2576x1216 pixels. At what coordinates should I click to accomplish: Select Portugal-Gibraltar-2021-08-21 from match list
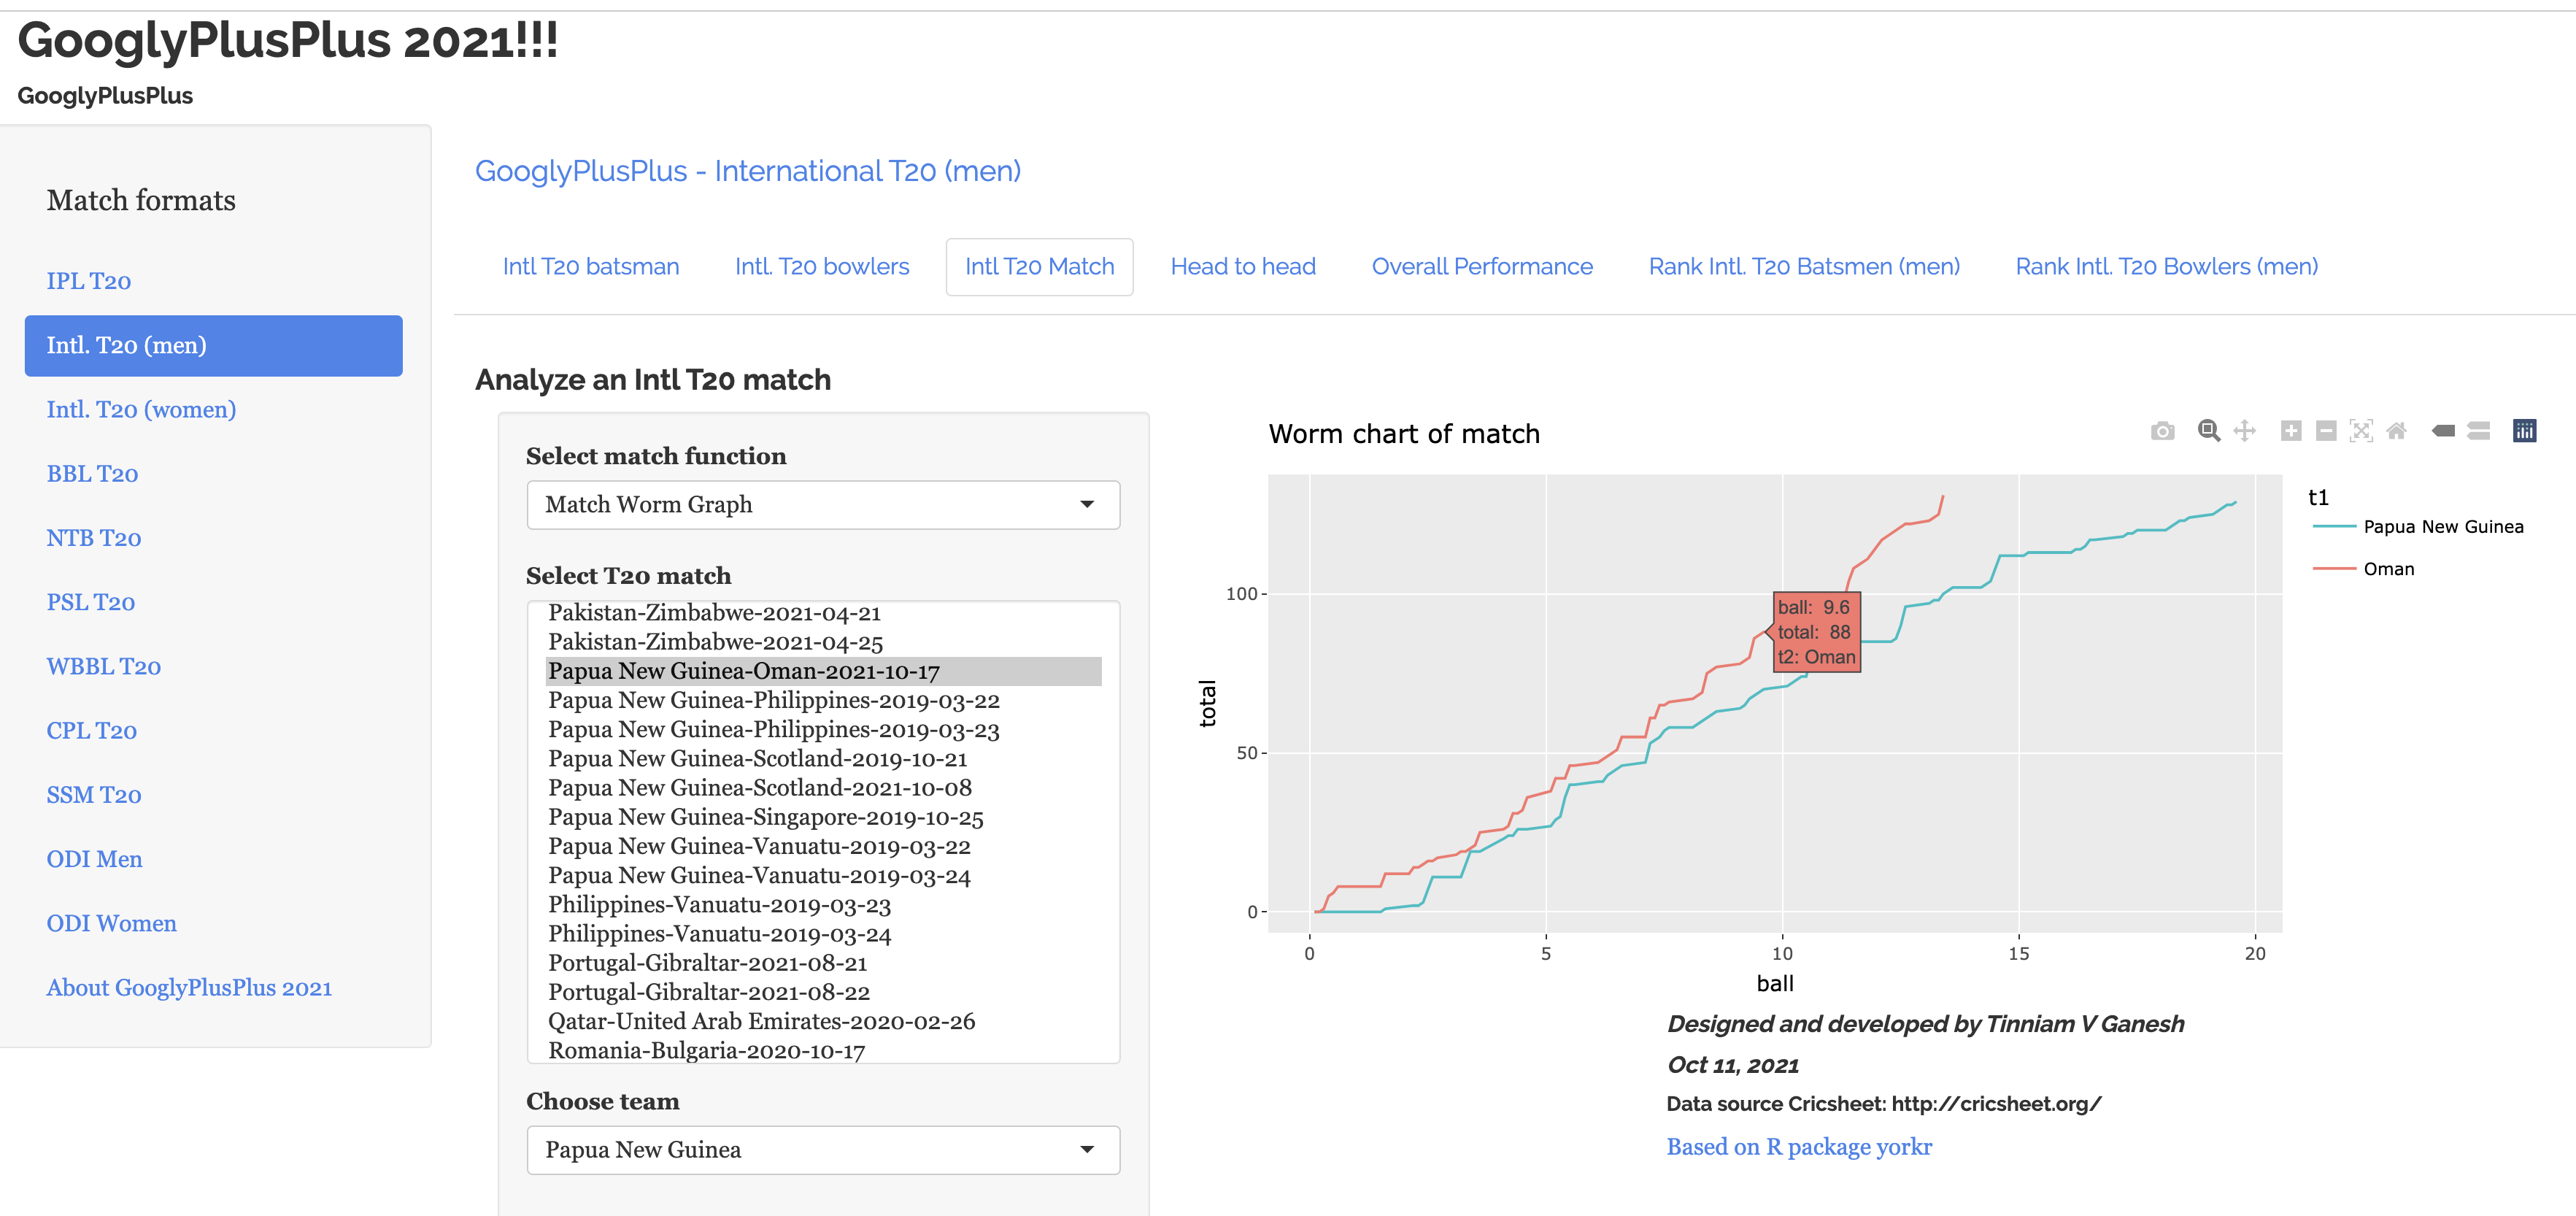click(707, 963)
